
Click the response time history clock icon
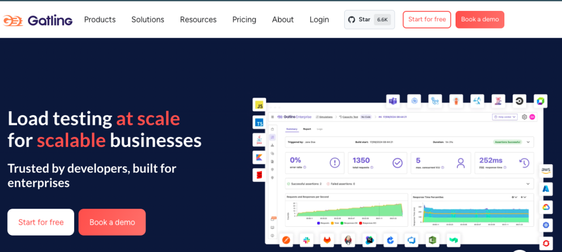coord(524,163)
